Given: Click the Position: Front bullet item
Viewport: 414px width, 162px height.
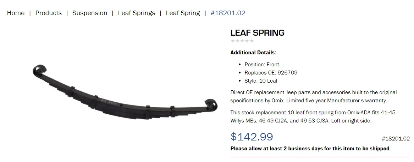Looking at the screenshot, I should pyautogui.click(x=262, y=65).
